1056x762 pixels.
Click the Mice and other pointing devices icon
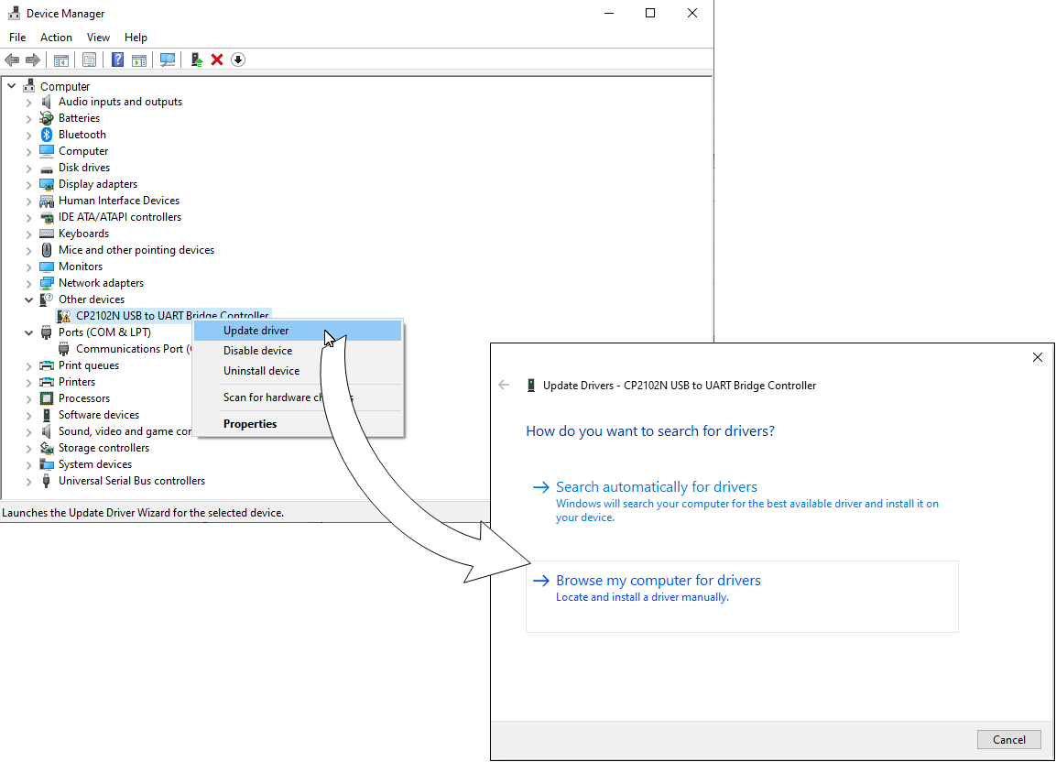coord(47,250)
